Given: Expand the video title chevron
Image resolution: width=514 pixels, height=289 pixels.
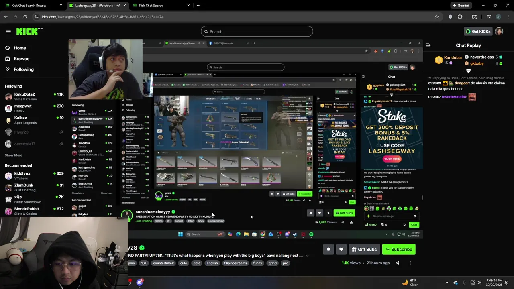Looking at the screenshot, I should (307, 256).
